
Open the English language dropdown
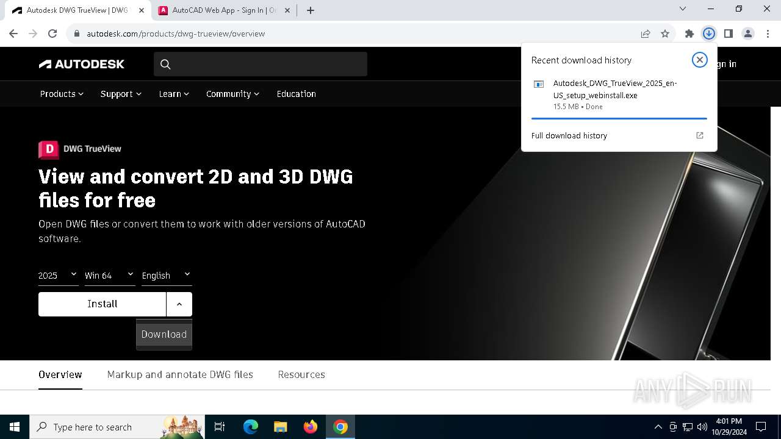[x=167, y=276]
